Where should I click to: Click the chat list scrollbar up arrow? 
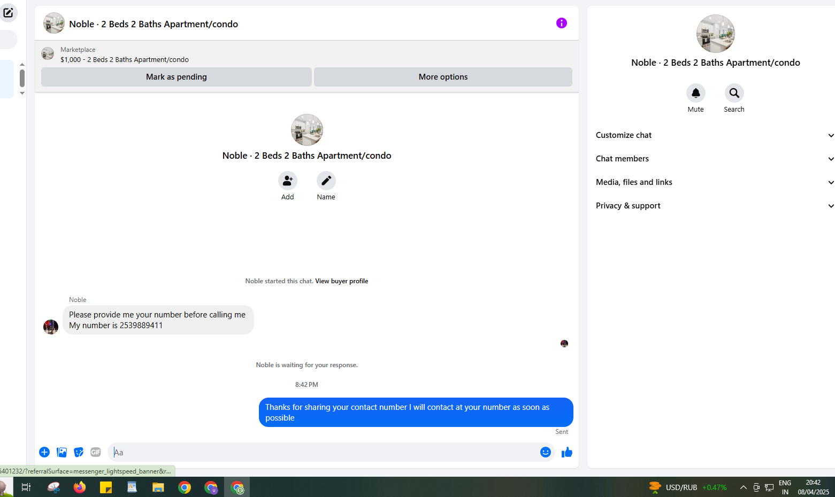(22, 64)
